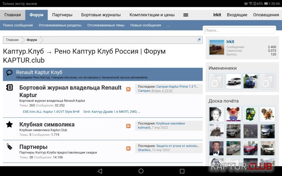
Task: Open Оповещения notifications
Action: (266, 15)
